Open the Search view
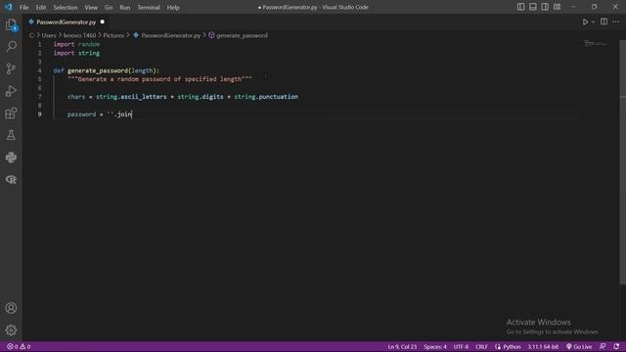This screenshot has height=352, width=626. [x=11, y=46]
